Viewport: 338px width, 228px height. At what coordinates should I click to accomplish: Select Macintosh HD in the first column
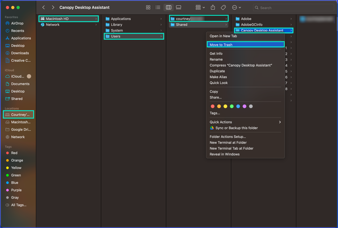click(x=69, y=19)
